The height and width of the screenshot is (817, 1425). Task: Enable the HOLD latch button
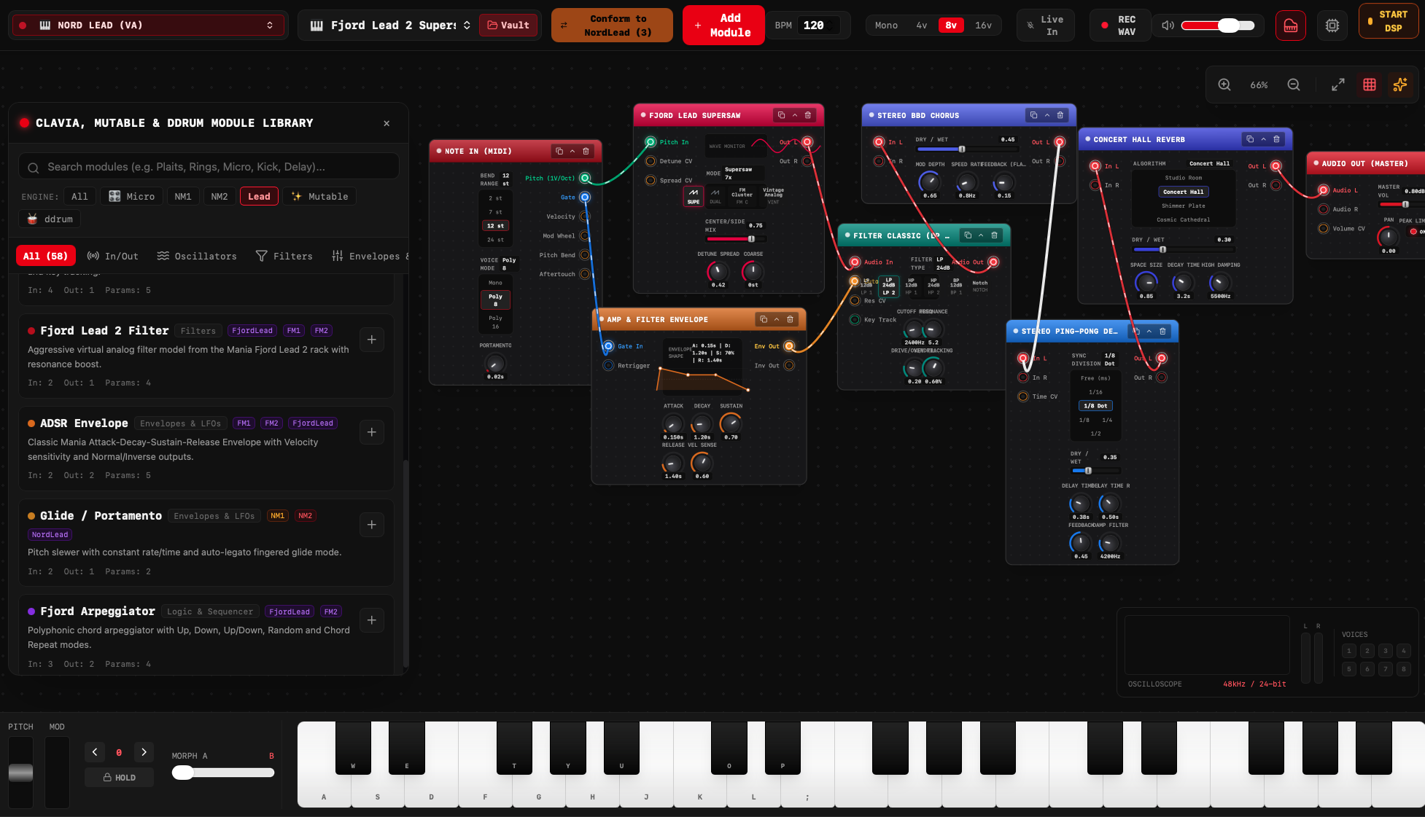tap(119, 778)
